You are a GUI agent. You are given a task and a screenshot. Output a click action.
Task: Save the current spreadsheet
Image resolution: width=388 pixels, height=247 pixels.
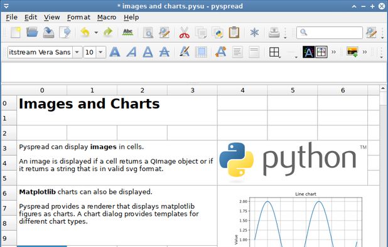coord(48,33)
